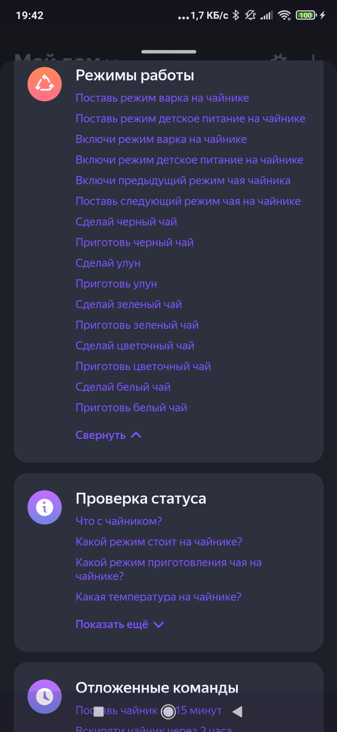The height and width of the screenshot is (732, 337).
Task: Tap the bottom sheet drag handle
Action: click(168, 52)
